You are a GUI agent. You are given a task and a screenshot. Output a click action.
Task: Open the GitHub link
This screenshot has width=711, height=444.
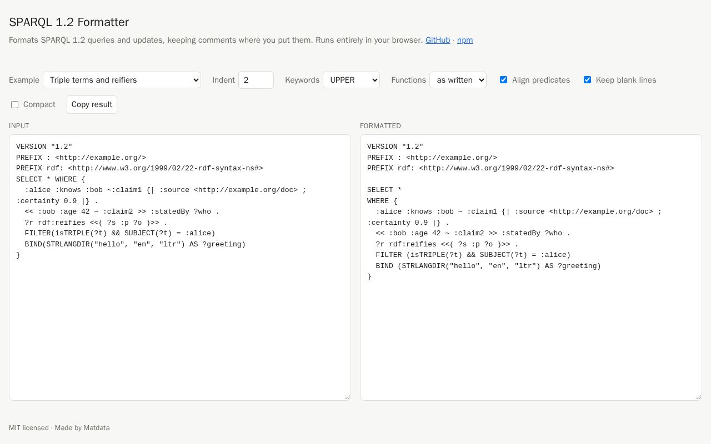pos(438,40)
